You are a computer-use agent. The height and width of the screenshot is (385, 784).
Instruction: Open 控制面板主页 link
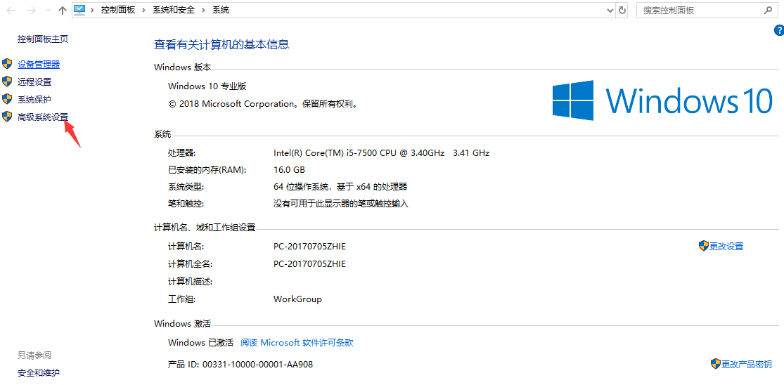[42, 39]
